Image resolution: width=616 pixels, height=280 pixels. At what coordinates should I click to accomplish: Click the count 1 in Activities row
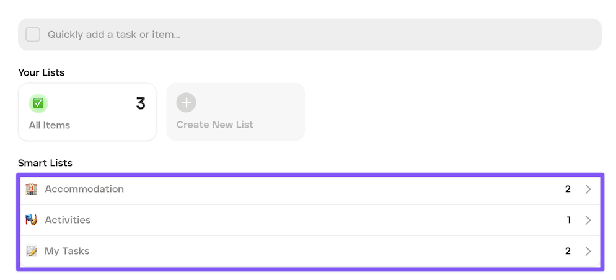[x=568, y=221]
